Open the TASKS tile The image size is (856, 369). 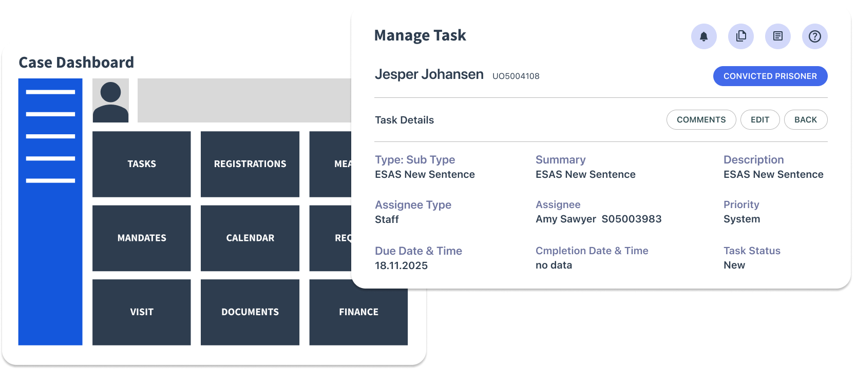coord(141,164)
